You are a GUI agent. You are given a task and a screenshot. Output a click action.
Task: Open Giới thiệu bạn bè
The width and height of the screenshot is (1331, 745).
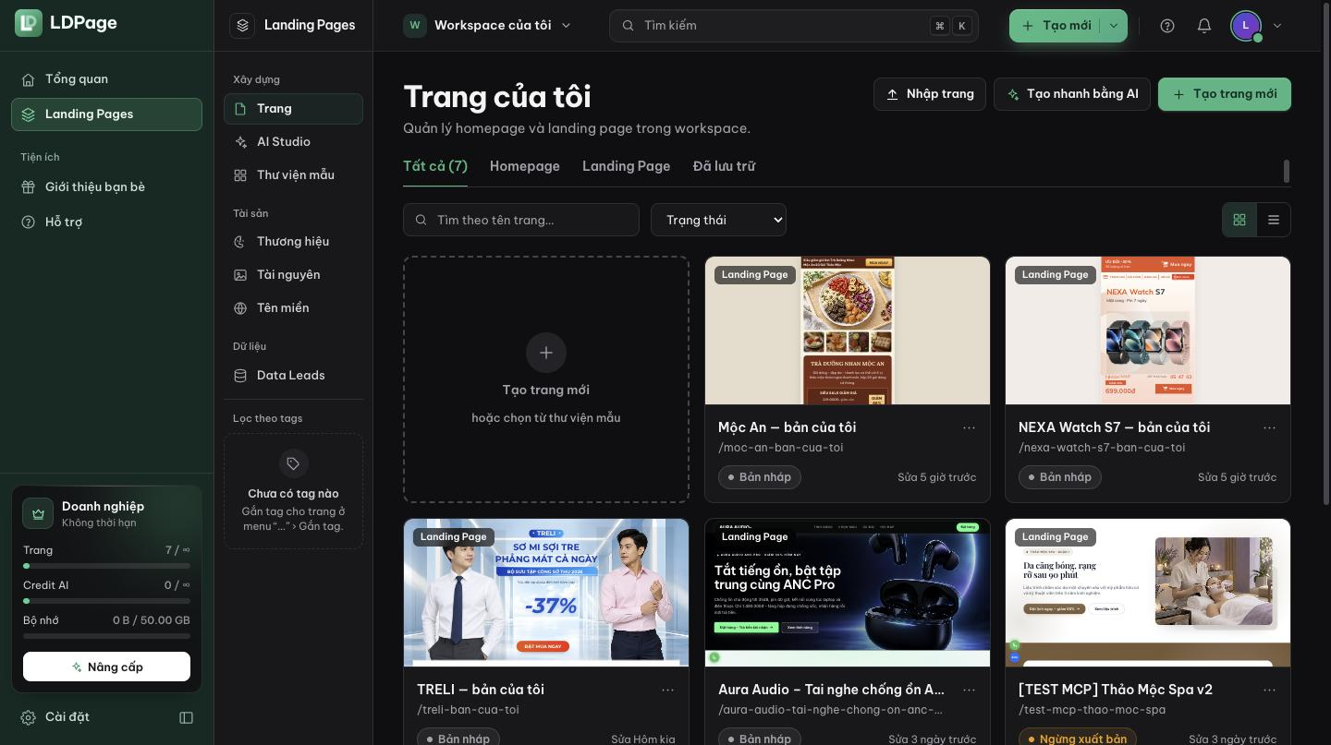click(x=106, y=187)
